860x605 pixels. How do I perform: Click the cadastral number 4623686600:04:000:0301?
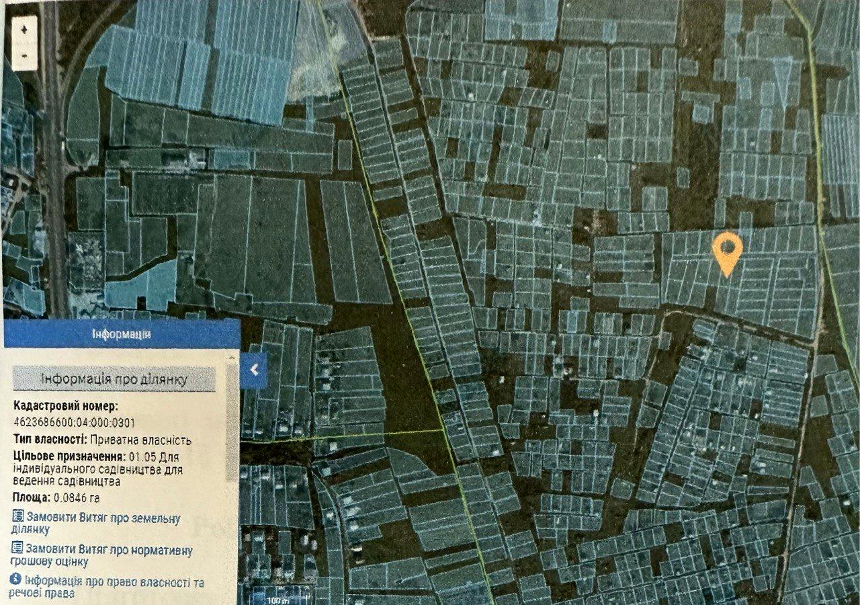(74, 423)
